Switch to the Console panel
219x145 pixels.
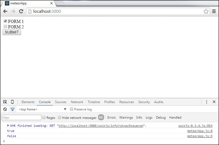45,102
